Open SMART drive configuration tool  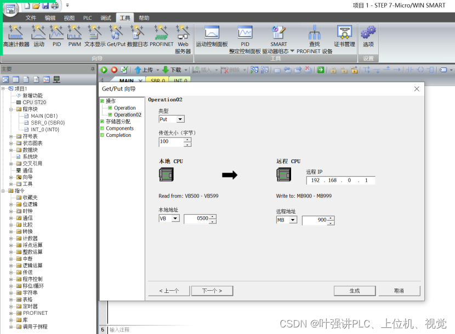coord(278,39)
